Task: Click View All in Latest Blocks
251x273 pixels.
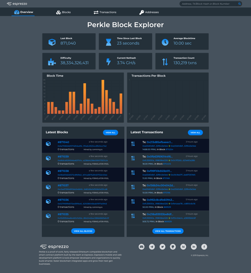Action: point(110,133)
